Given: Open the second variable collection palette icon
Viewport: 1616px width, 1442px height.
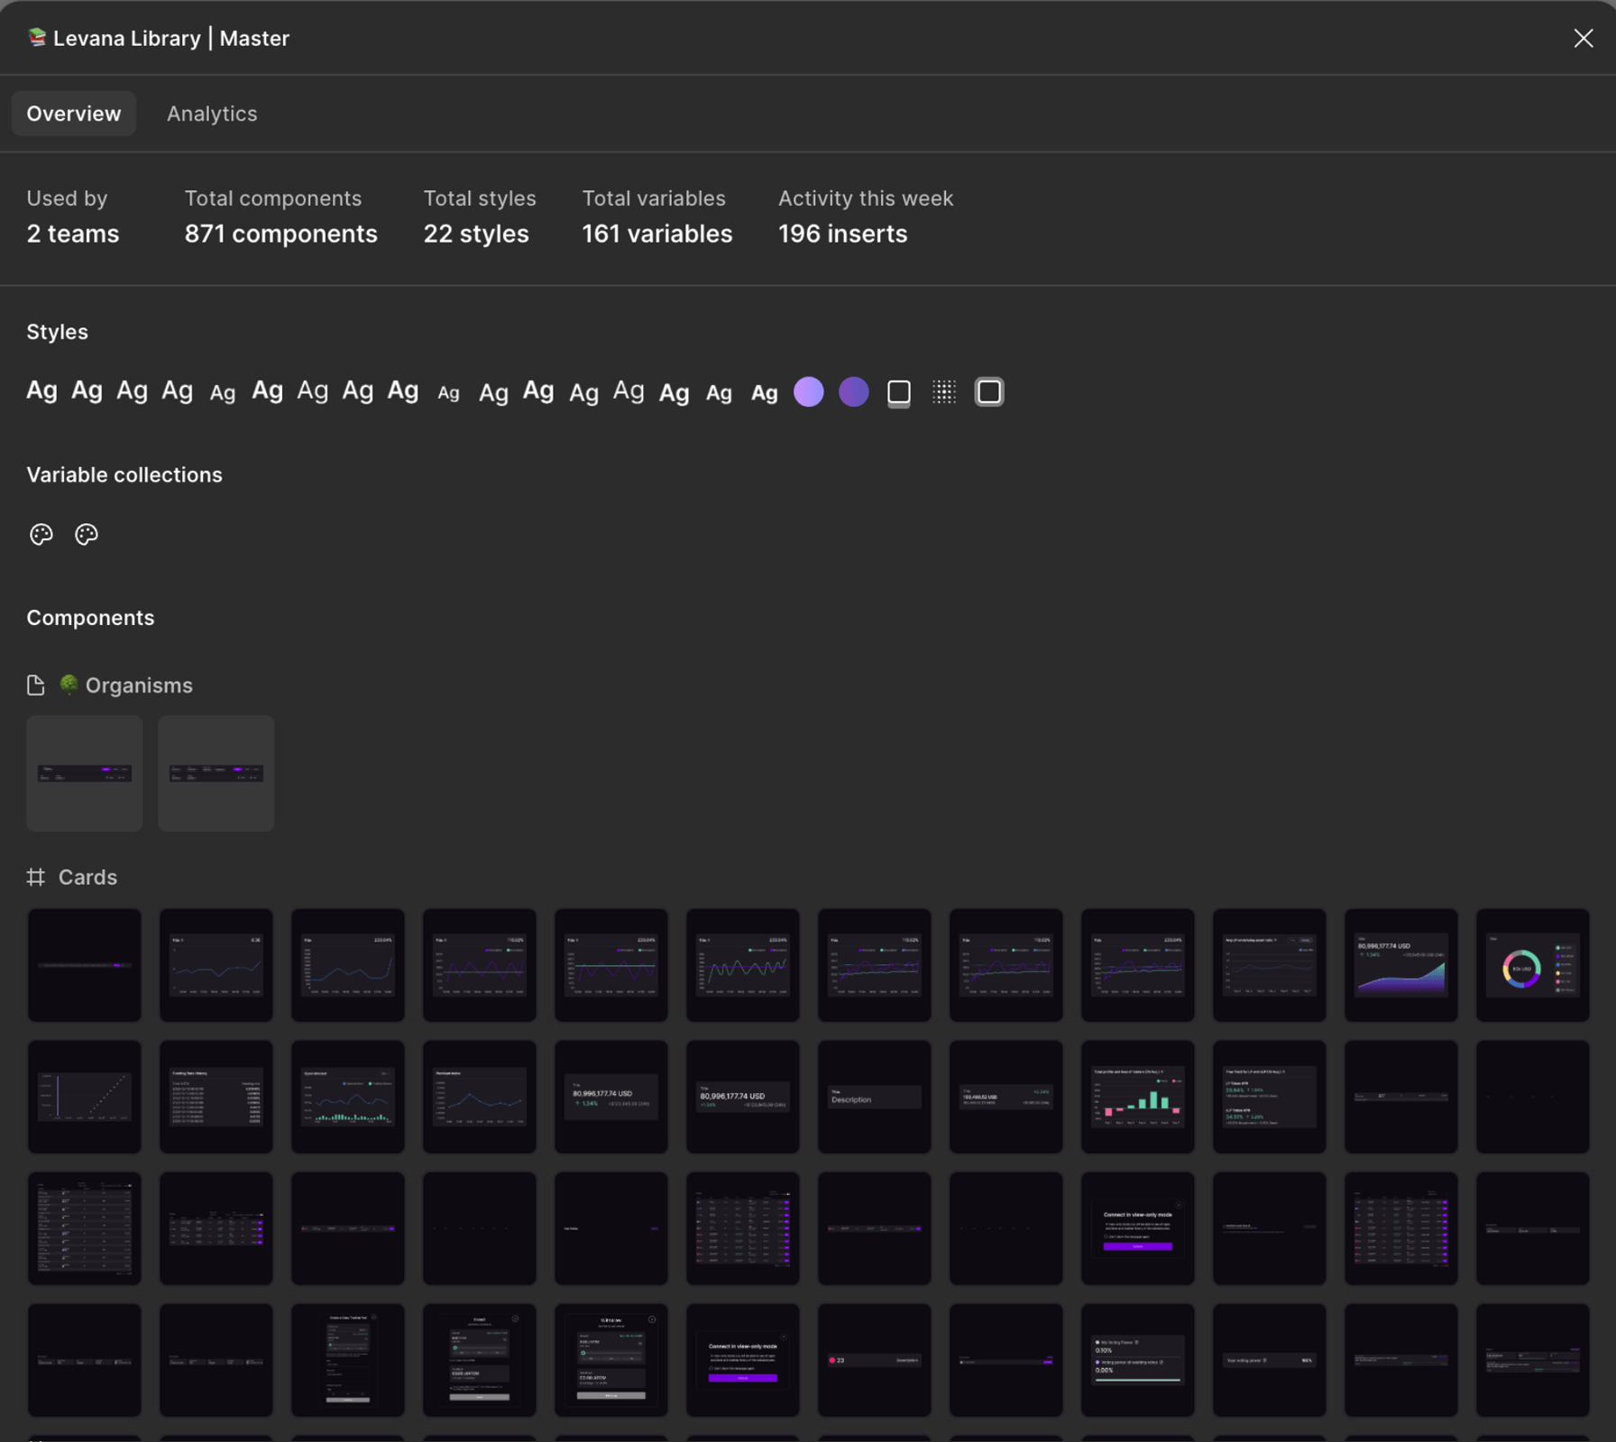Looking at the screenshot, I should click(87, 534).
